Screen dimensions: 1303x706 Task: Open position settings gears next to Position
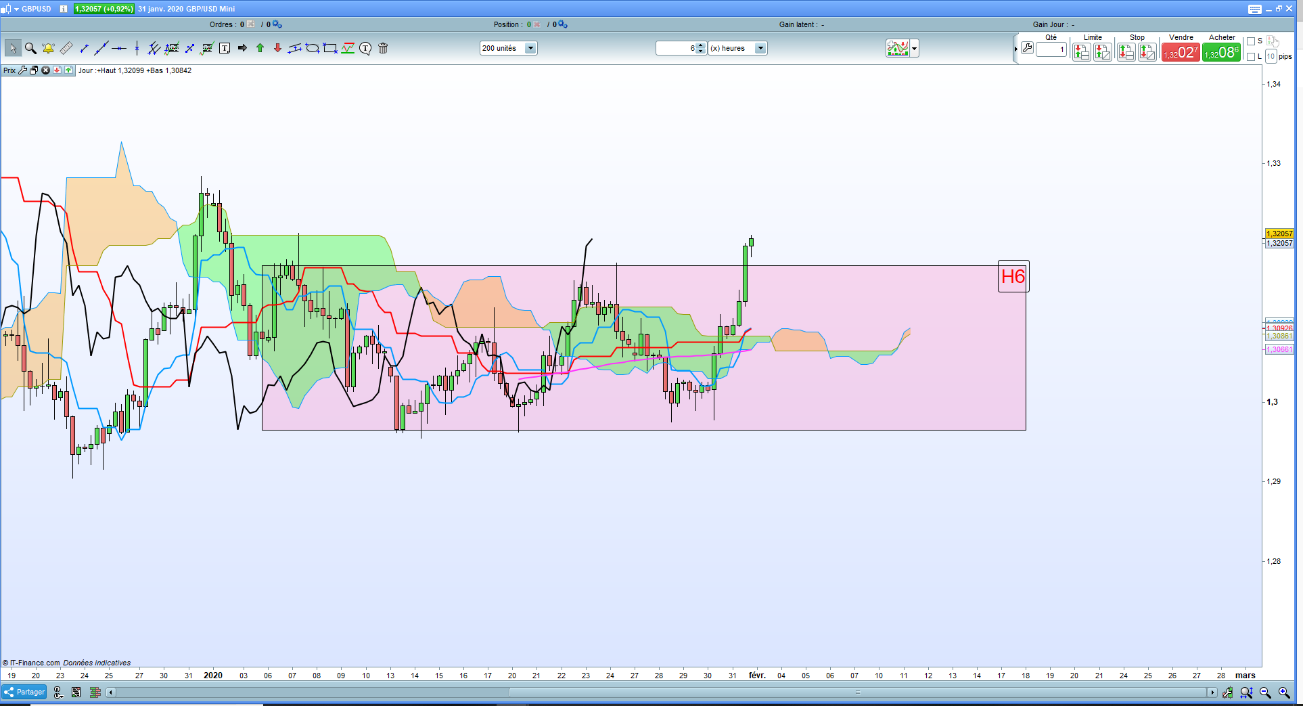point(563,24)
